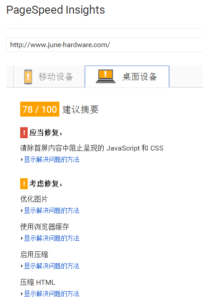Click the 应当修复 heading text
The height and width of the screenshot is (301, 203).
point(46,132)
